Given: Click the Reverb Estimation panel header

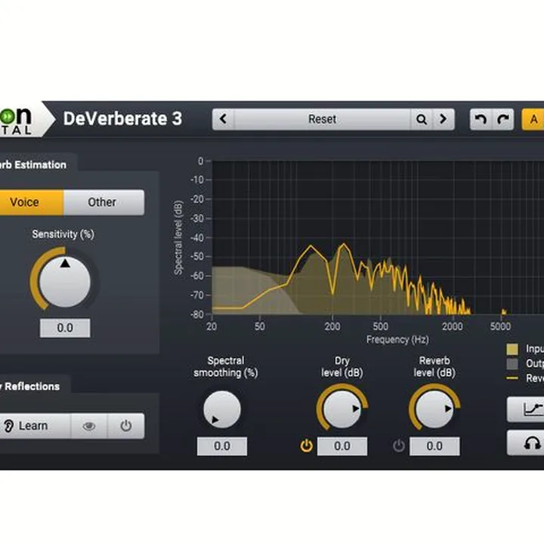Looking at the screenshot, I should (33, 165).
